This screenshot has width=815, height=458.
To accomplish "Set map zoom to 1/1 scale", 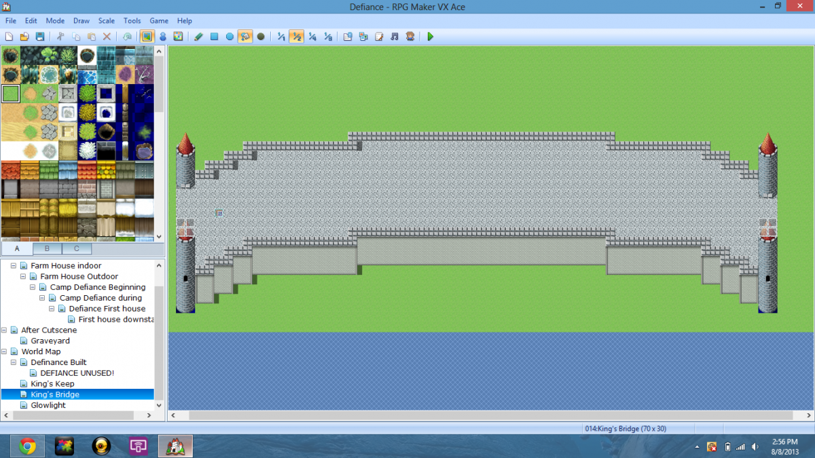I will pos(281,37).
